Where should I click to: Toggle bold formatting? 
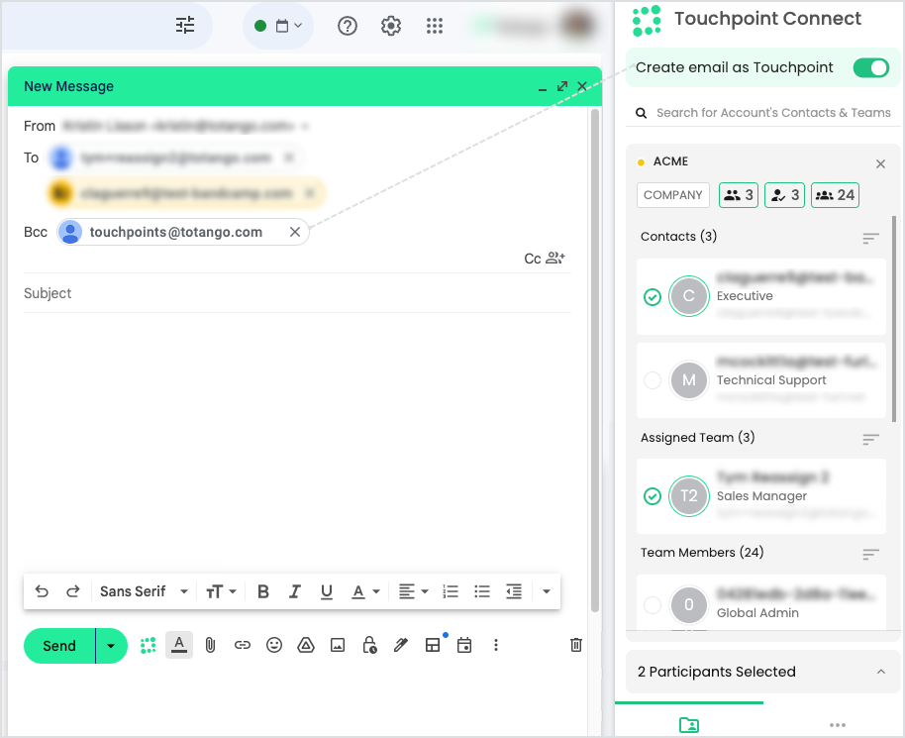tap(263, 591)
